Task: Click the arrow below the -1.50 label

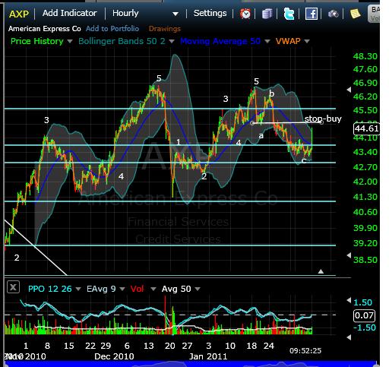Action: tap(349, 337)
